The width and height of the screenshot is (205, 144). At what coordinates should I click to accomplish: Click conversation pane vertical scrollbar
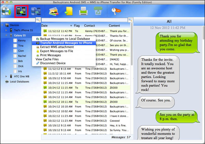pos(203,33)
